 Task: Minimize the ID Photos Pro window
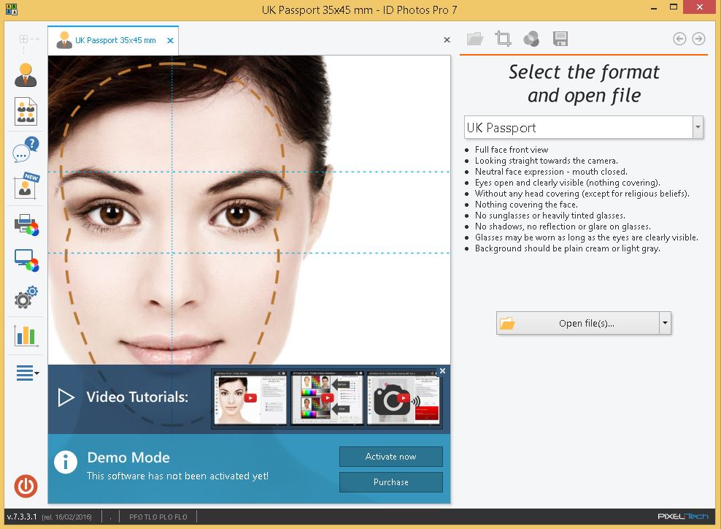click(x=653, y=8)
